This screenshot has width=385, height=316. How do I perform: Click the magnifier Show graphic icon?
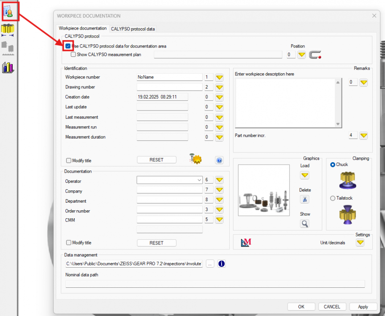pyautogui.click(x=305, y=223)
